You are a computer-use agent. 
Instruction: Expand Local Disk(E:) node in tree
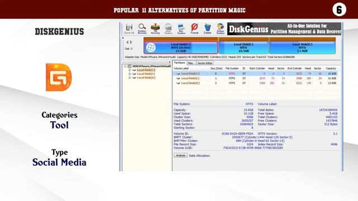click(x=130, y=74)
